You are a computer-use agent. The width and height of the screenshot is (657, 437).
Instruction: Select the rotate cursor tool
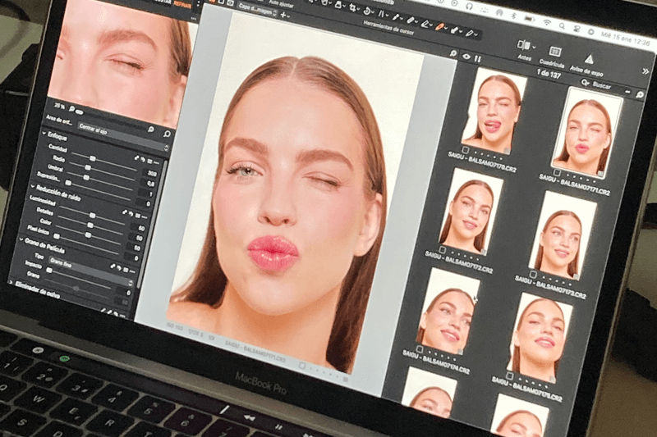click(x=367, y=11)
